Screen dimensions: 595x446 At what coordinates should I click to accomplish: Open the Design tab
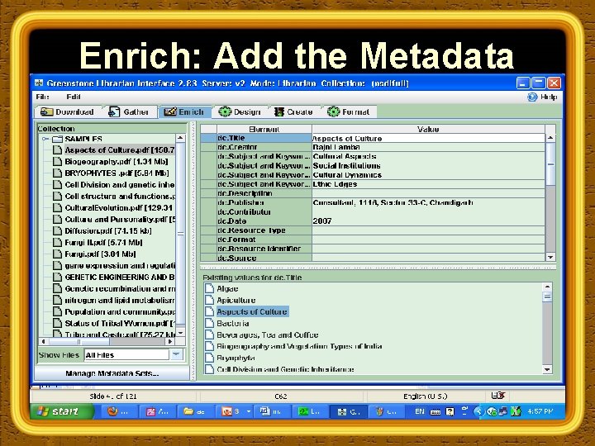pyautogui.click(x=240, y=111)
